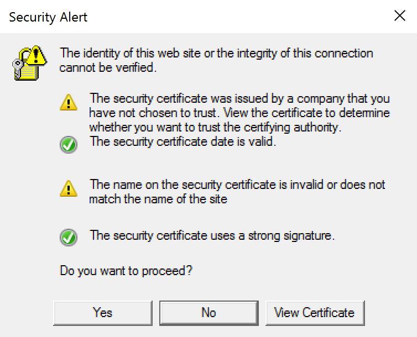
Task: Open View Certificate details
Action: [x=315, y=313]
